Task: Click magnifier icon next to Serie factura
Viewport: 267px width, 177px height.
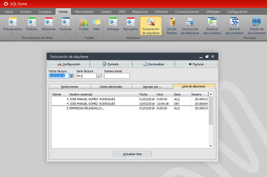Action: (99, 76)
